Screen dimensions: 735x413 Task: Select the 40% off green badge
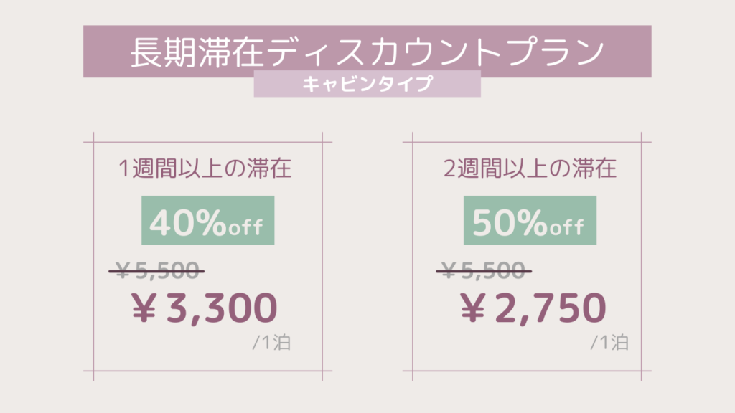(x=207, y=220)
